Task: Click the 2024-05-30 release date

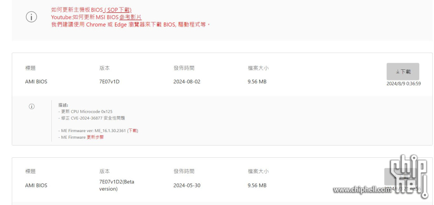Action: tap(187, 186)
